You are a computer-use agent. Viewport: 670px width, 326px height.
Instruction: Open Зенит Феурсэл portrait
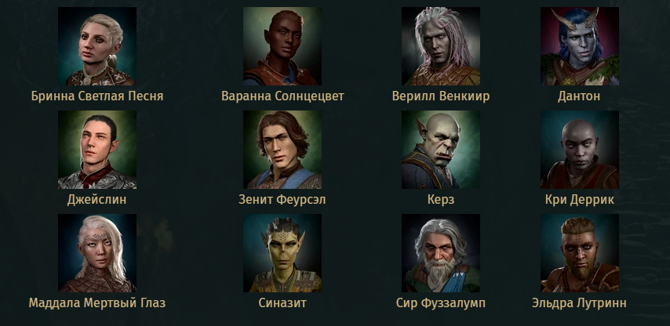pyautogui.click(x=282, y=150)
